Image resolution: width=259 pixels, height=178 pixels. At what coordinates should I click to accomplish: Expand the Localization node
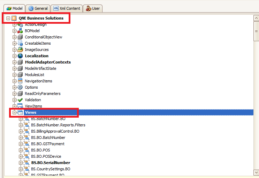point(14,56)
